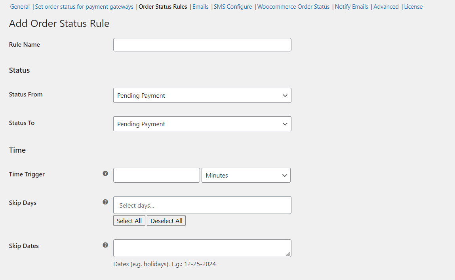Click the Dates (e.g. holidays) hint text
Viewport: 455px width, 280px height.
tap(164, 264)
